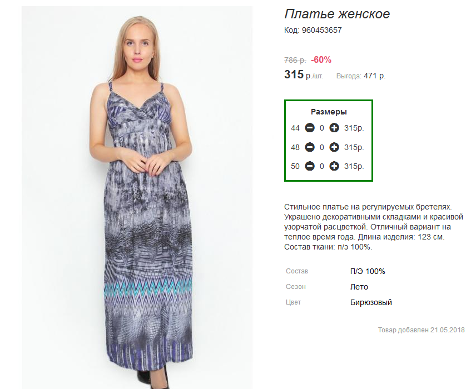
Task: Click the Размеры heading
Action: click(x=329, y=112)
